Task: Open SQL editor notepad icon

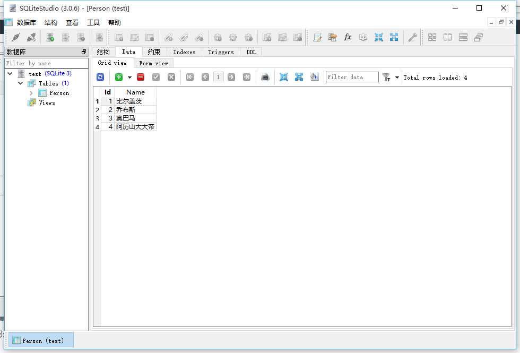Action: tap(317, 37)
